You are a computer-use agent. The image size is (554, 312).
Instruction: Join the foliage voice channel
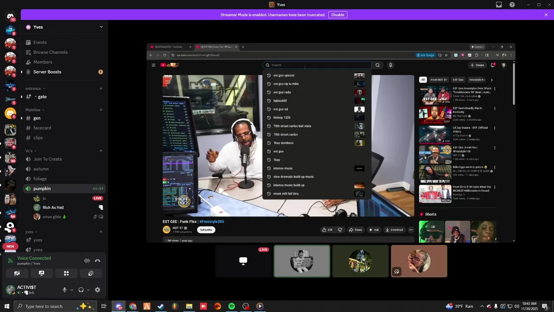(64, 179)
